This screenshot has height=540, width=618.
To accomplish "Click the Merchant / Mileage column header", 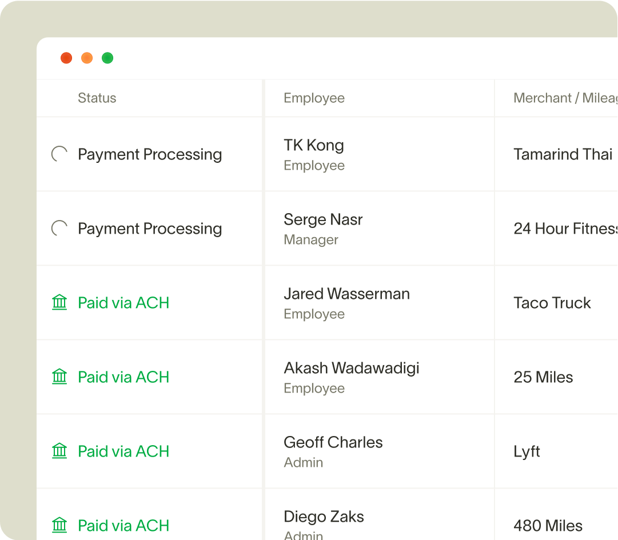I will (x=565, y=98).
